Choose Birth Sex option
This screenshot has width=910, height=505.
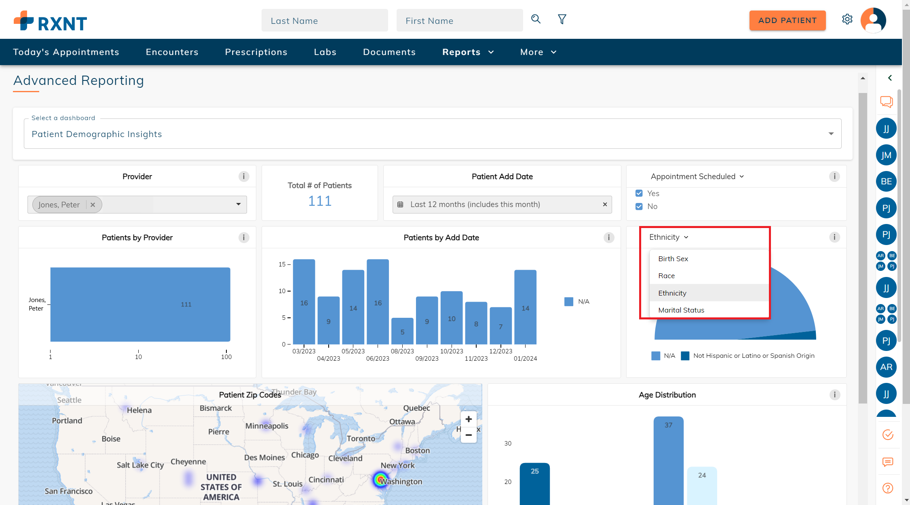(673, 259)
